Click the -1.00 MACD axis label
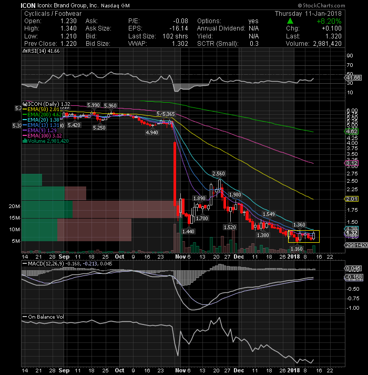368x375 pixels. (x=353, y=308)
